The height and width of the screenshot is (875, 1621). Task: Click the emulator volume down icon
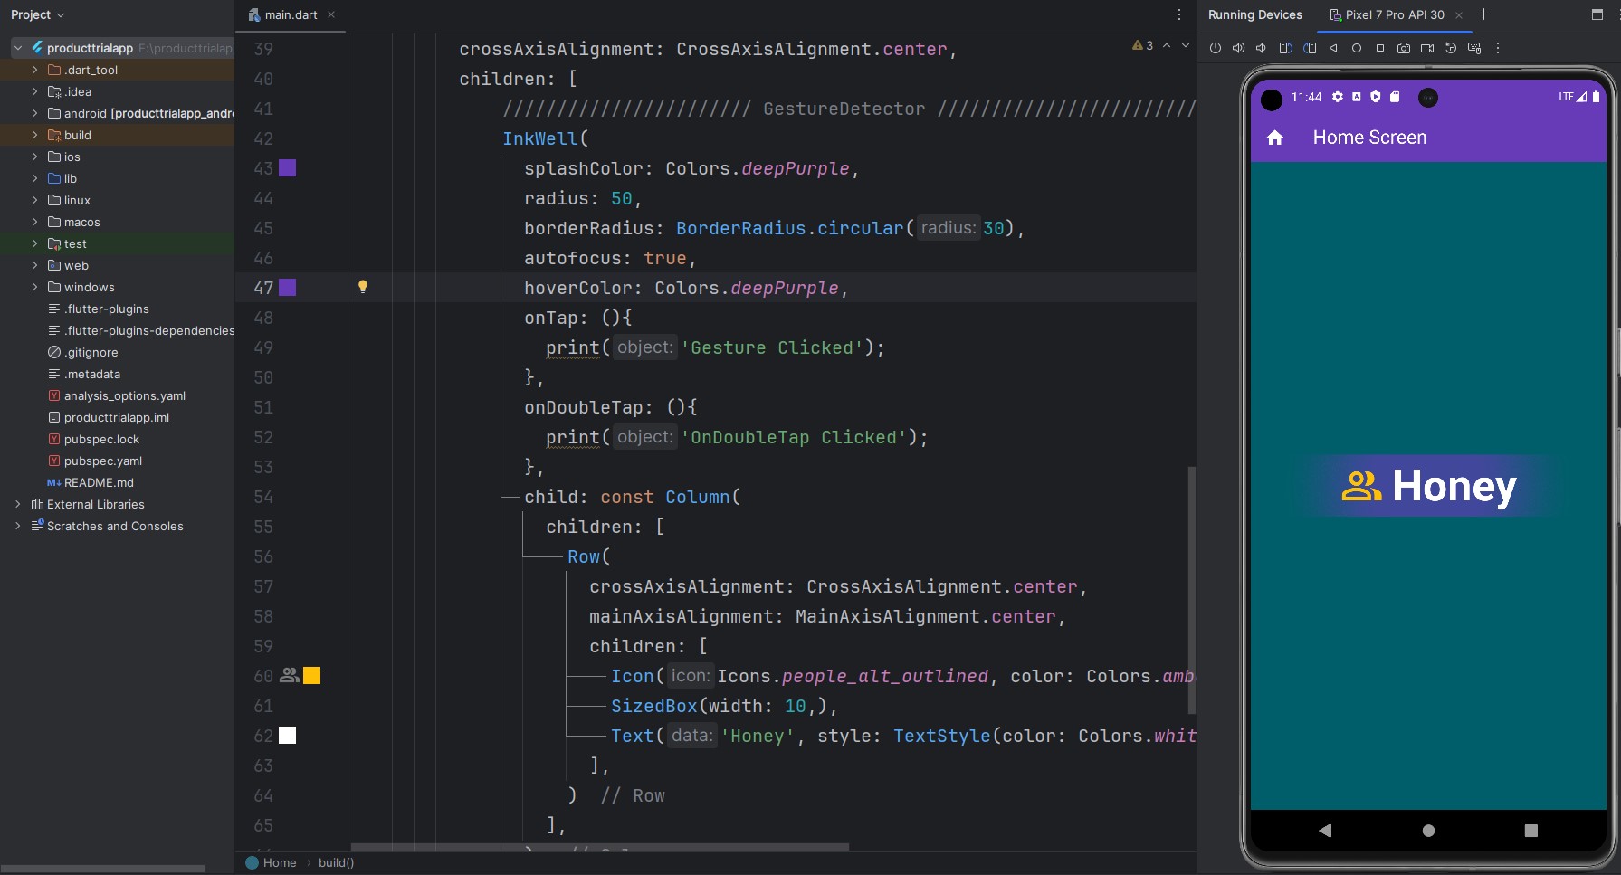click(1261, 48)
